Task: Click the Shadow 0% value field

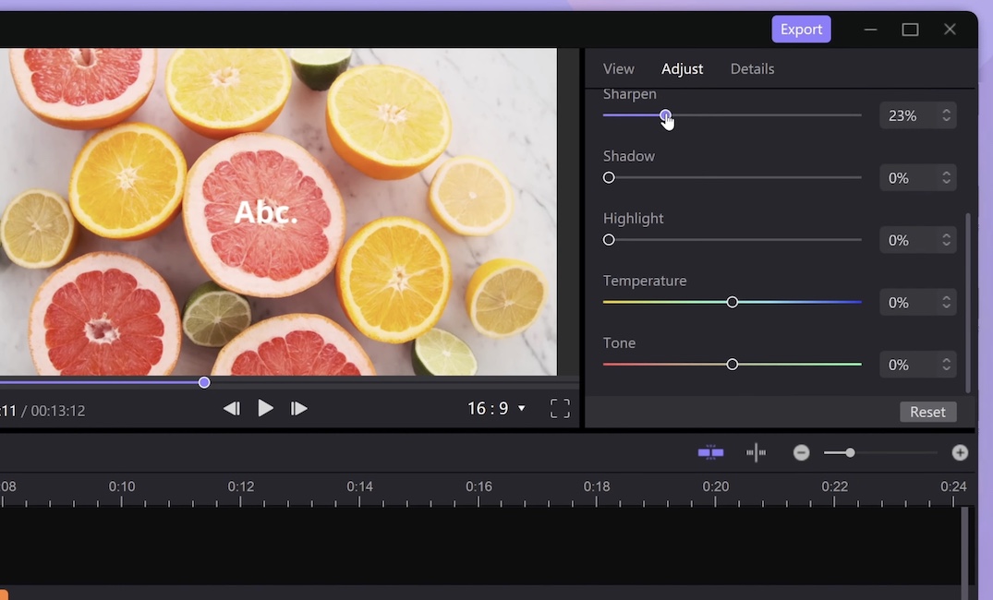Action: pos(917,178)
